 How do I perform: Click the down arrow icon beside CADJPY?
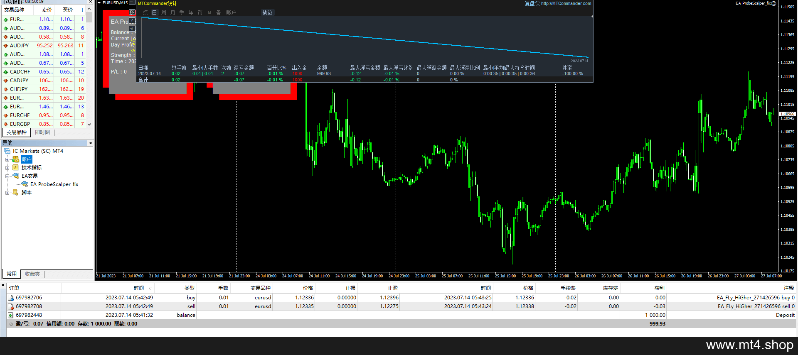[6, 81]
